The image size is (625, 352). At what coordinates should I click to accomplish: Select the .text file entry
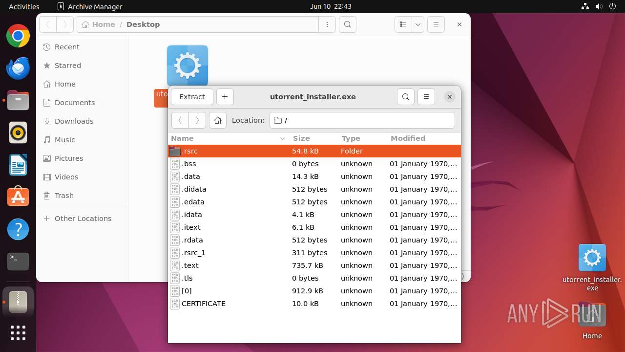[314, 265]
